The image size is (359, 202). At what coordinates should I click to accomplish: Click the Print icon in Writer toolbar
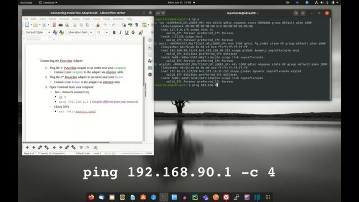coord(61,25)
